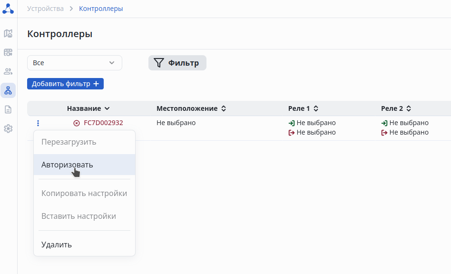Sort by Реле 1 column

pyautogui.click(x=303, y=108)
